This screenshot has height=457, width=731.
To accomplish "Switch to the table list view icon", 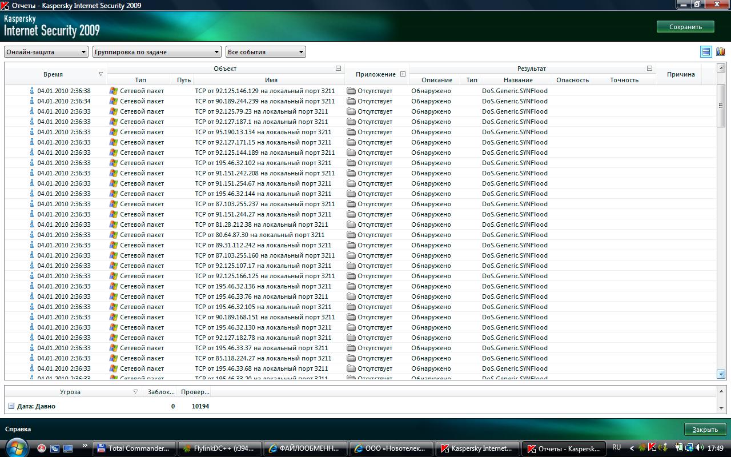I will click(706, 52).
